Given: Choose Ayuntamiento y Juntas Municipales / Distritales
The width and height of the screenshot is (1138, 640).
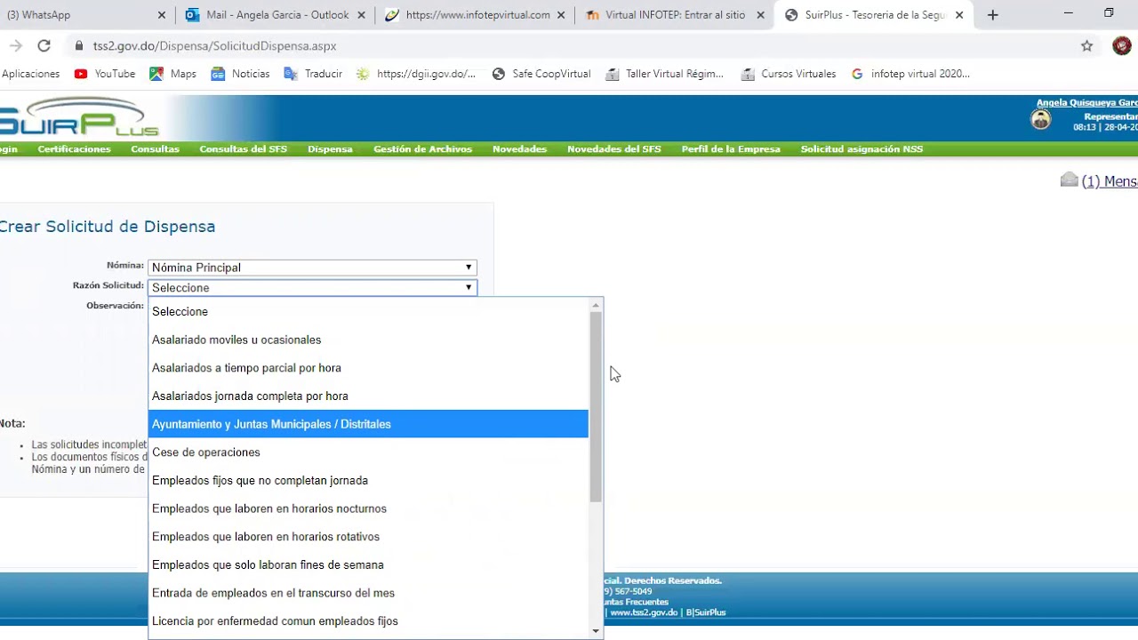Looking at the screenshot, I should (x=368, y=424).
